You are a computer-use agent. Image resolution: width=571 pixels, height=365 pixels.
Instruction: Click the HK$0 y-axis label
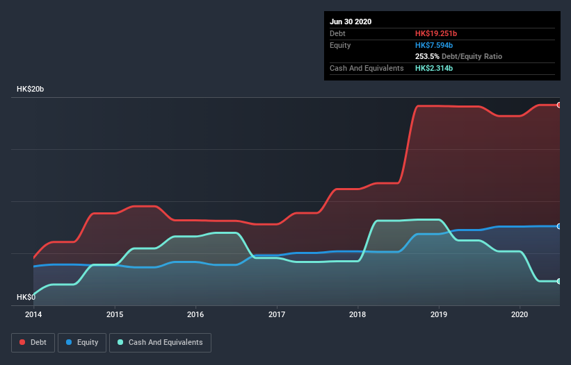coord(26,297)
